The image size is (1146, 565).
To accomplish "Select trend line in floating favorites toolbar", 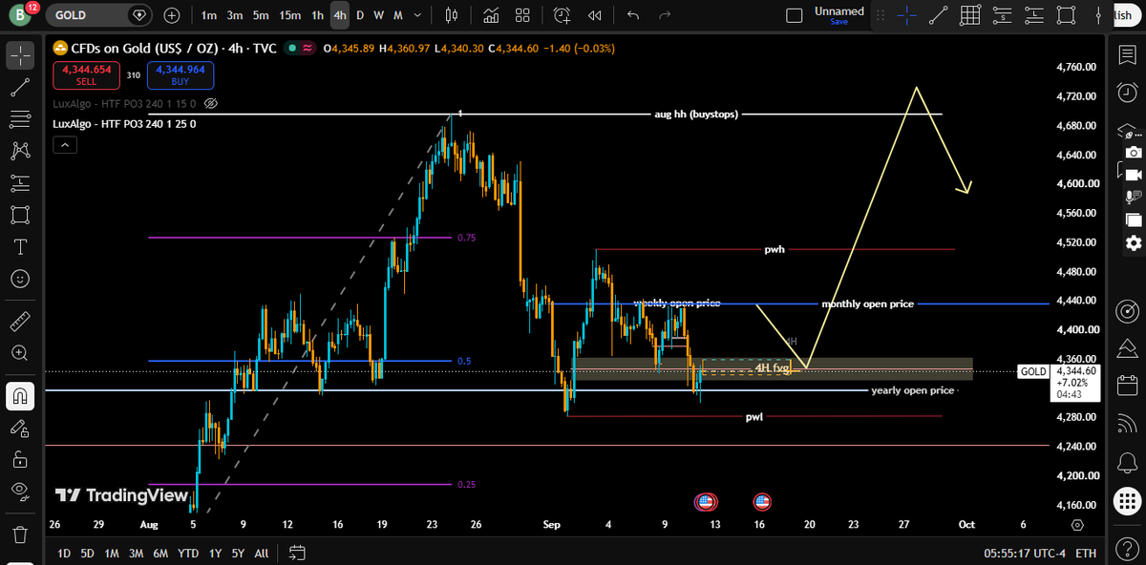I will (x=939, y=15).
